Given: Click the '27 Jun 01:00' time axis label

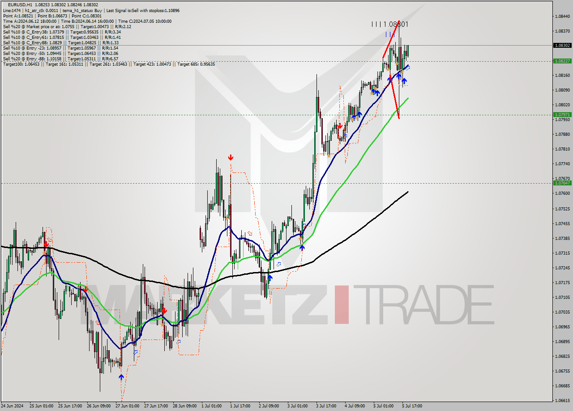Looking at the screenshot, I should pos(127,406).
